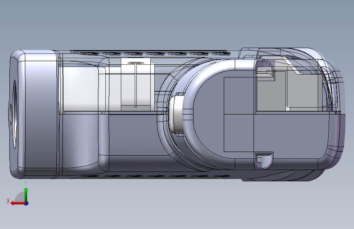Viewport: 354px width, 229px height.
Task: Select the rounded end cap on the model's left
Action: 33,114
